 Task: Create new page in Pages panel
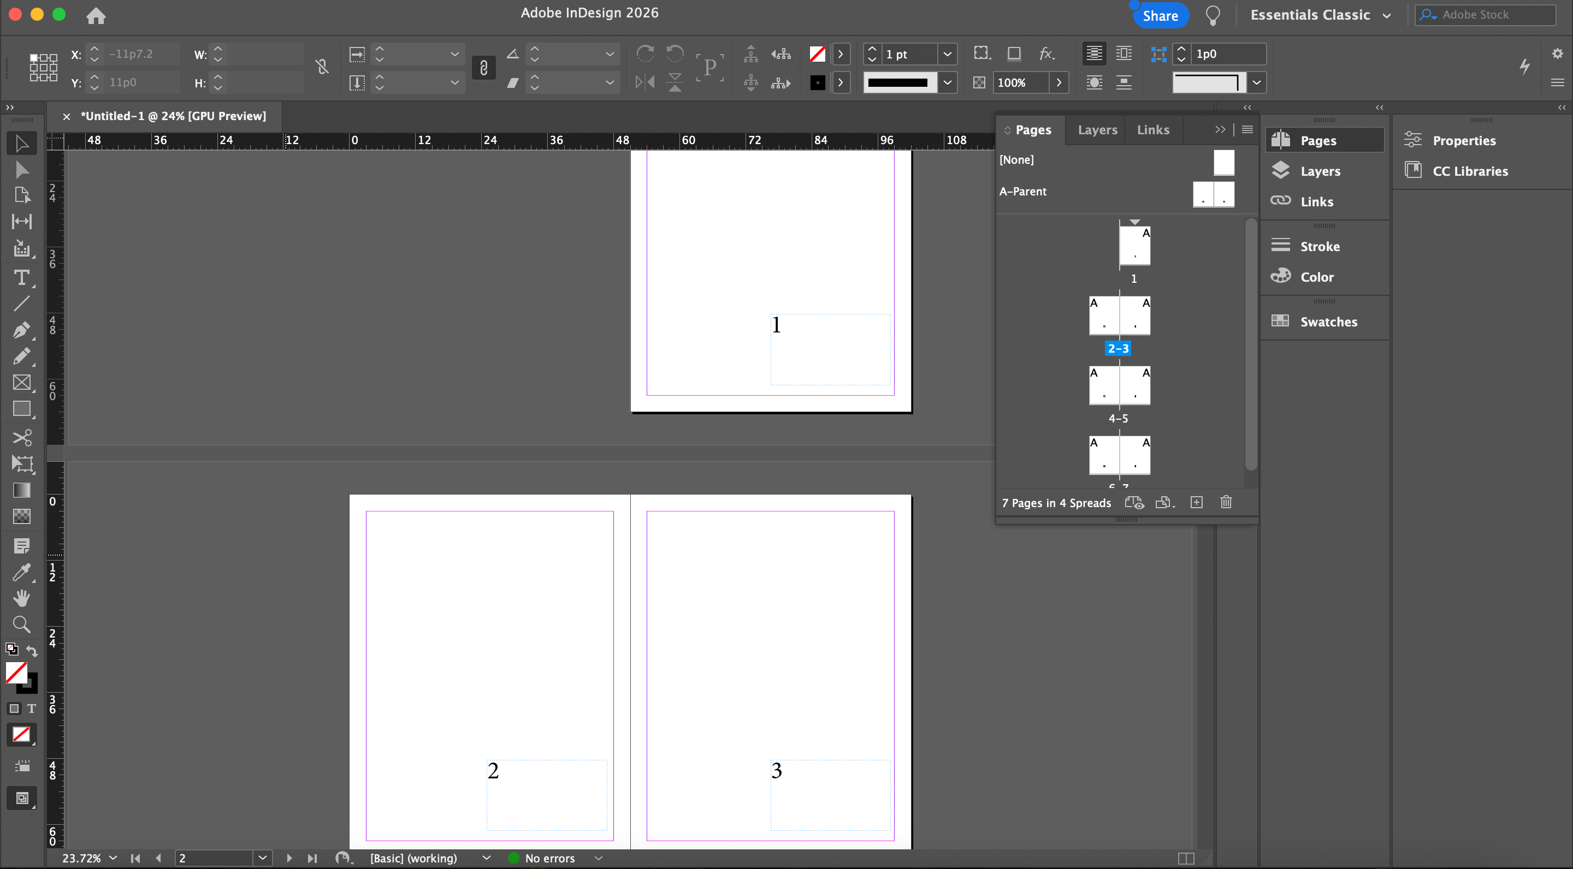pyautogui.click(x=1196, y=502)
